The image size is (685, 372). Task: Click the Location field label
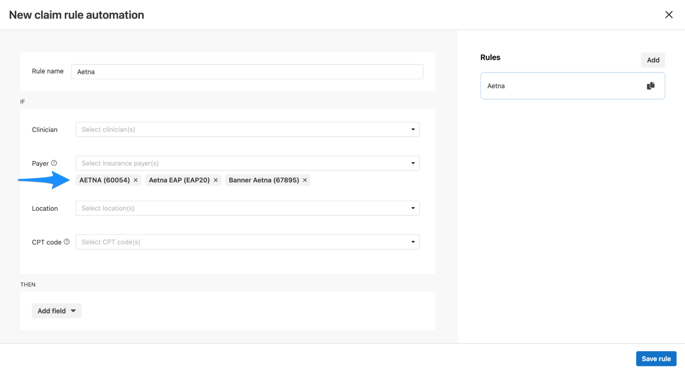45,208
